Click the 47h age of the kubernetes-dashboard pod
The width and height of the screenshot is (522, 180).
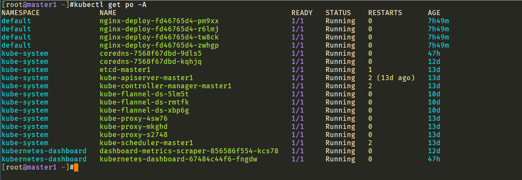[434, 159]
